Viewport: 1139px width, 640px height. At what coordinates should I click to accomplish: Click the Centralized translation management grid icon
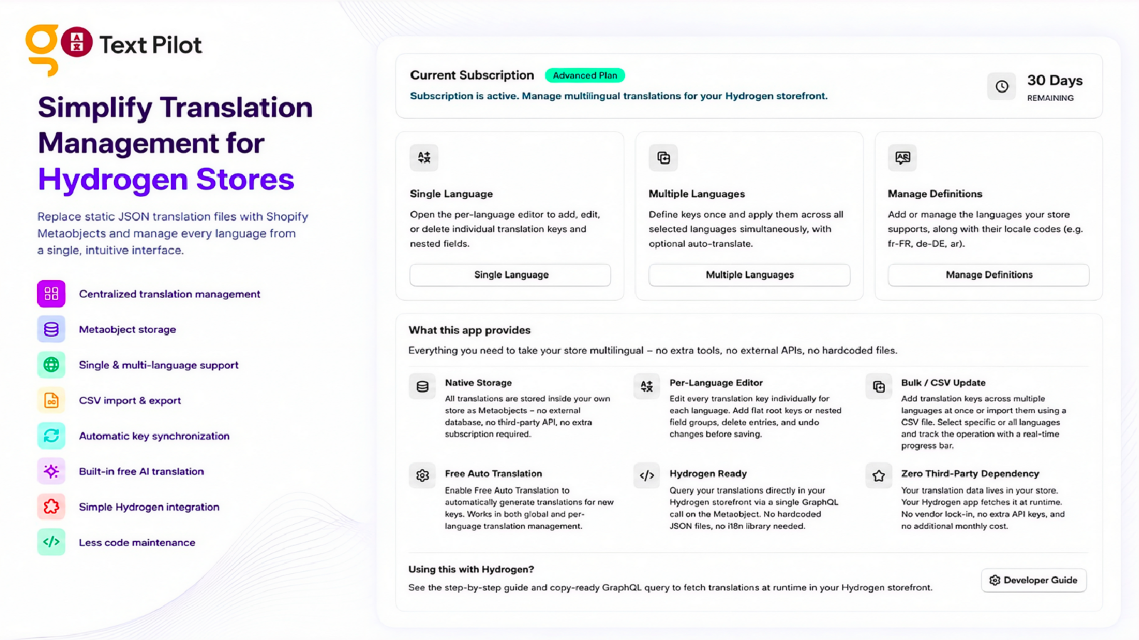pos(51,294)
